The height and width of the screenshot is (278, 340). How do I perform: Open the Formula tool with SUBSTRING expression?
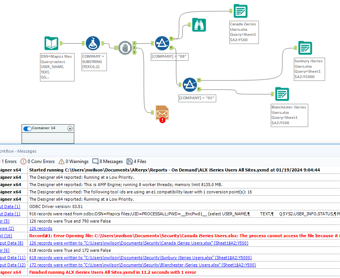point(92,43)
